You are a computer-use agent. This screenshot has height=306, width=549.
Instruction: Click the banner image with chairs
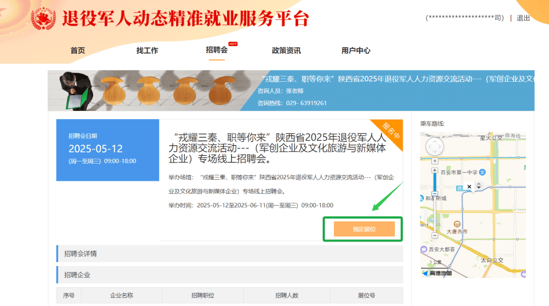(x=151, y=90)
